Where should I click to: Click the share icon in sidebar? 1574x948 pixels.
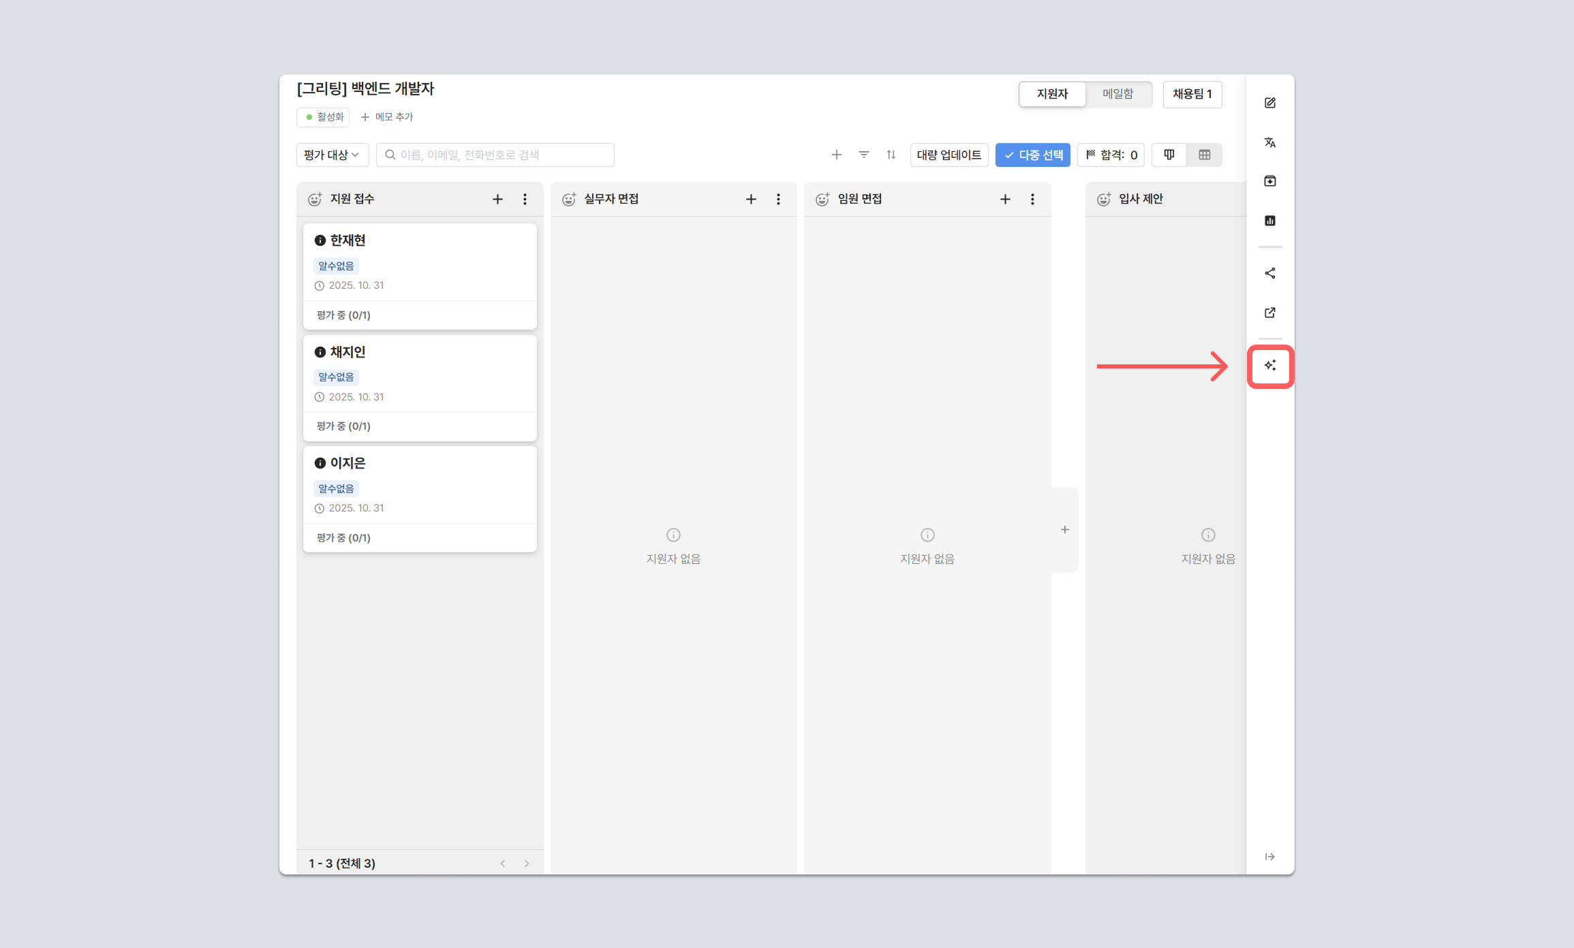pos(1270,273)
